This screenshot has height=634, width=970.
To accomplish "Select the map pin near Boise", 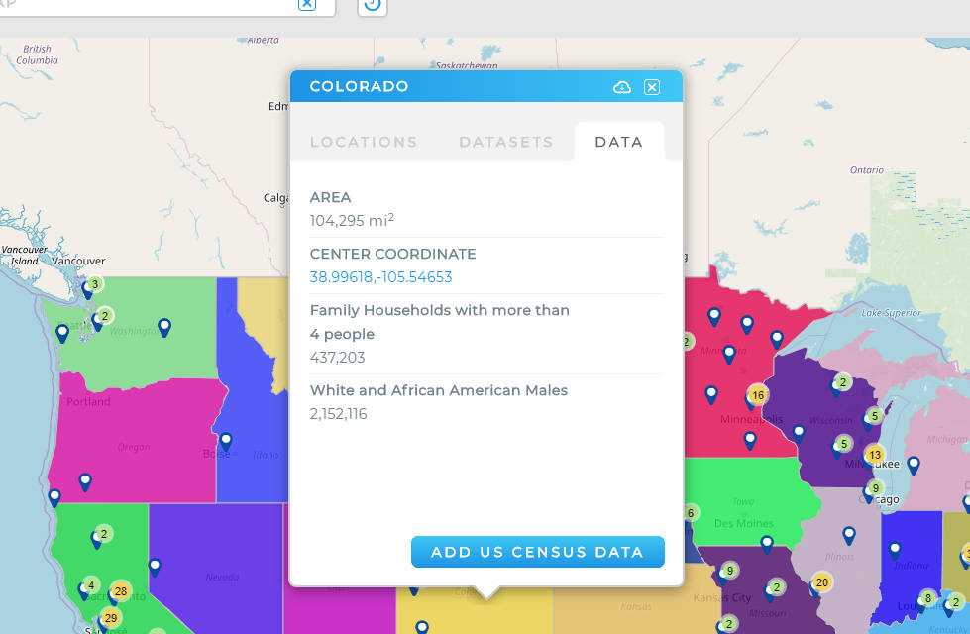I will click(226, 442).
